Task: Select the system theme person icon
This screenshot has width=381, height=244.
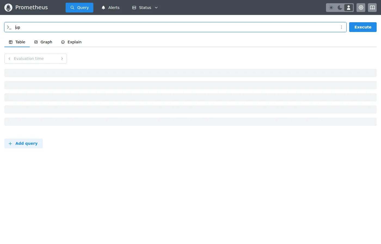Action: [348, 8]
